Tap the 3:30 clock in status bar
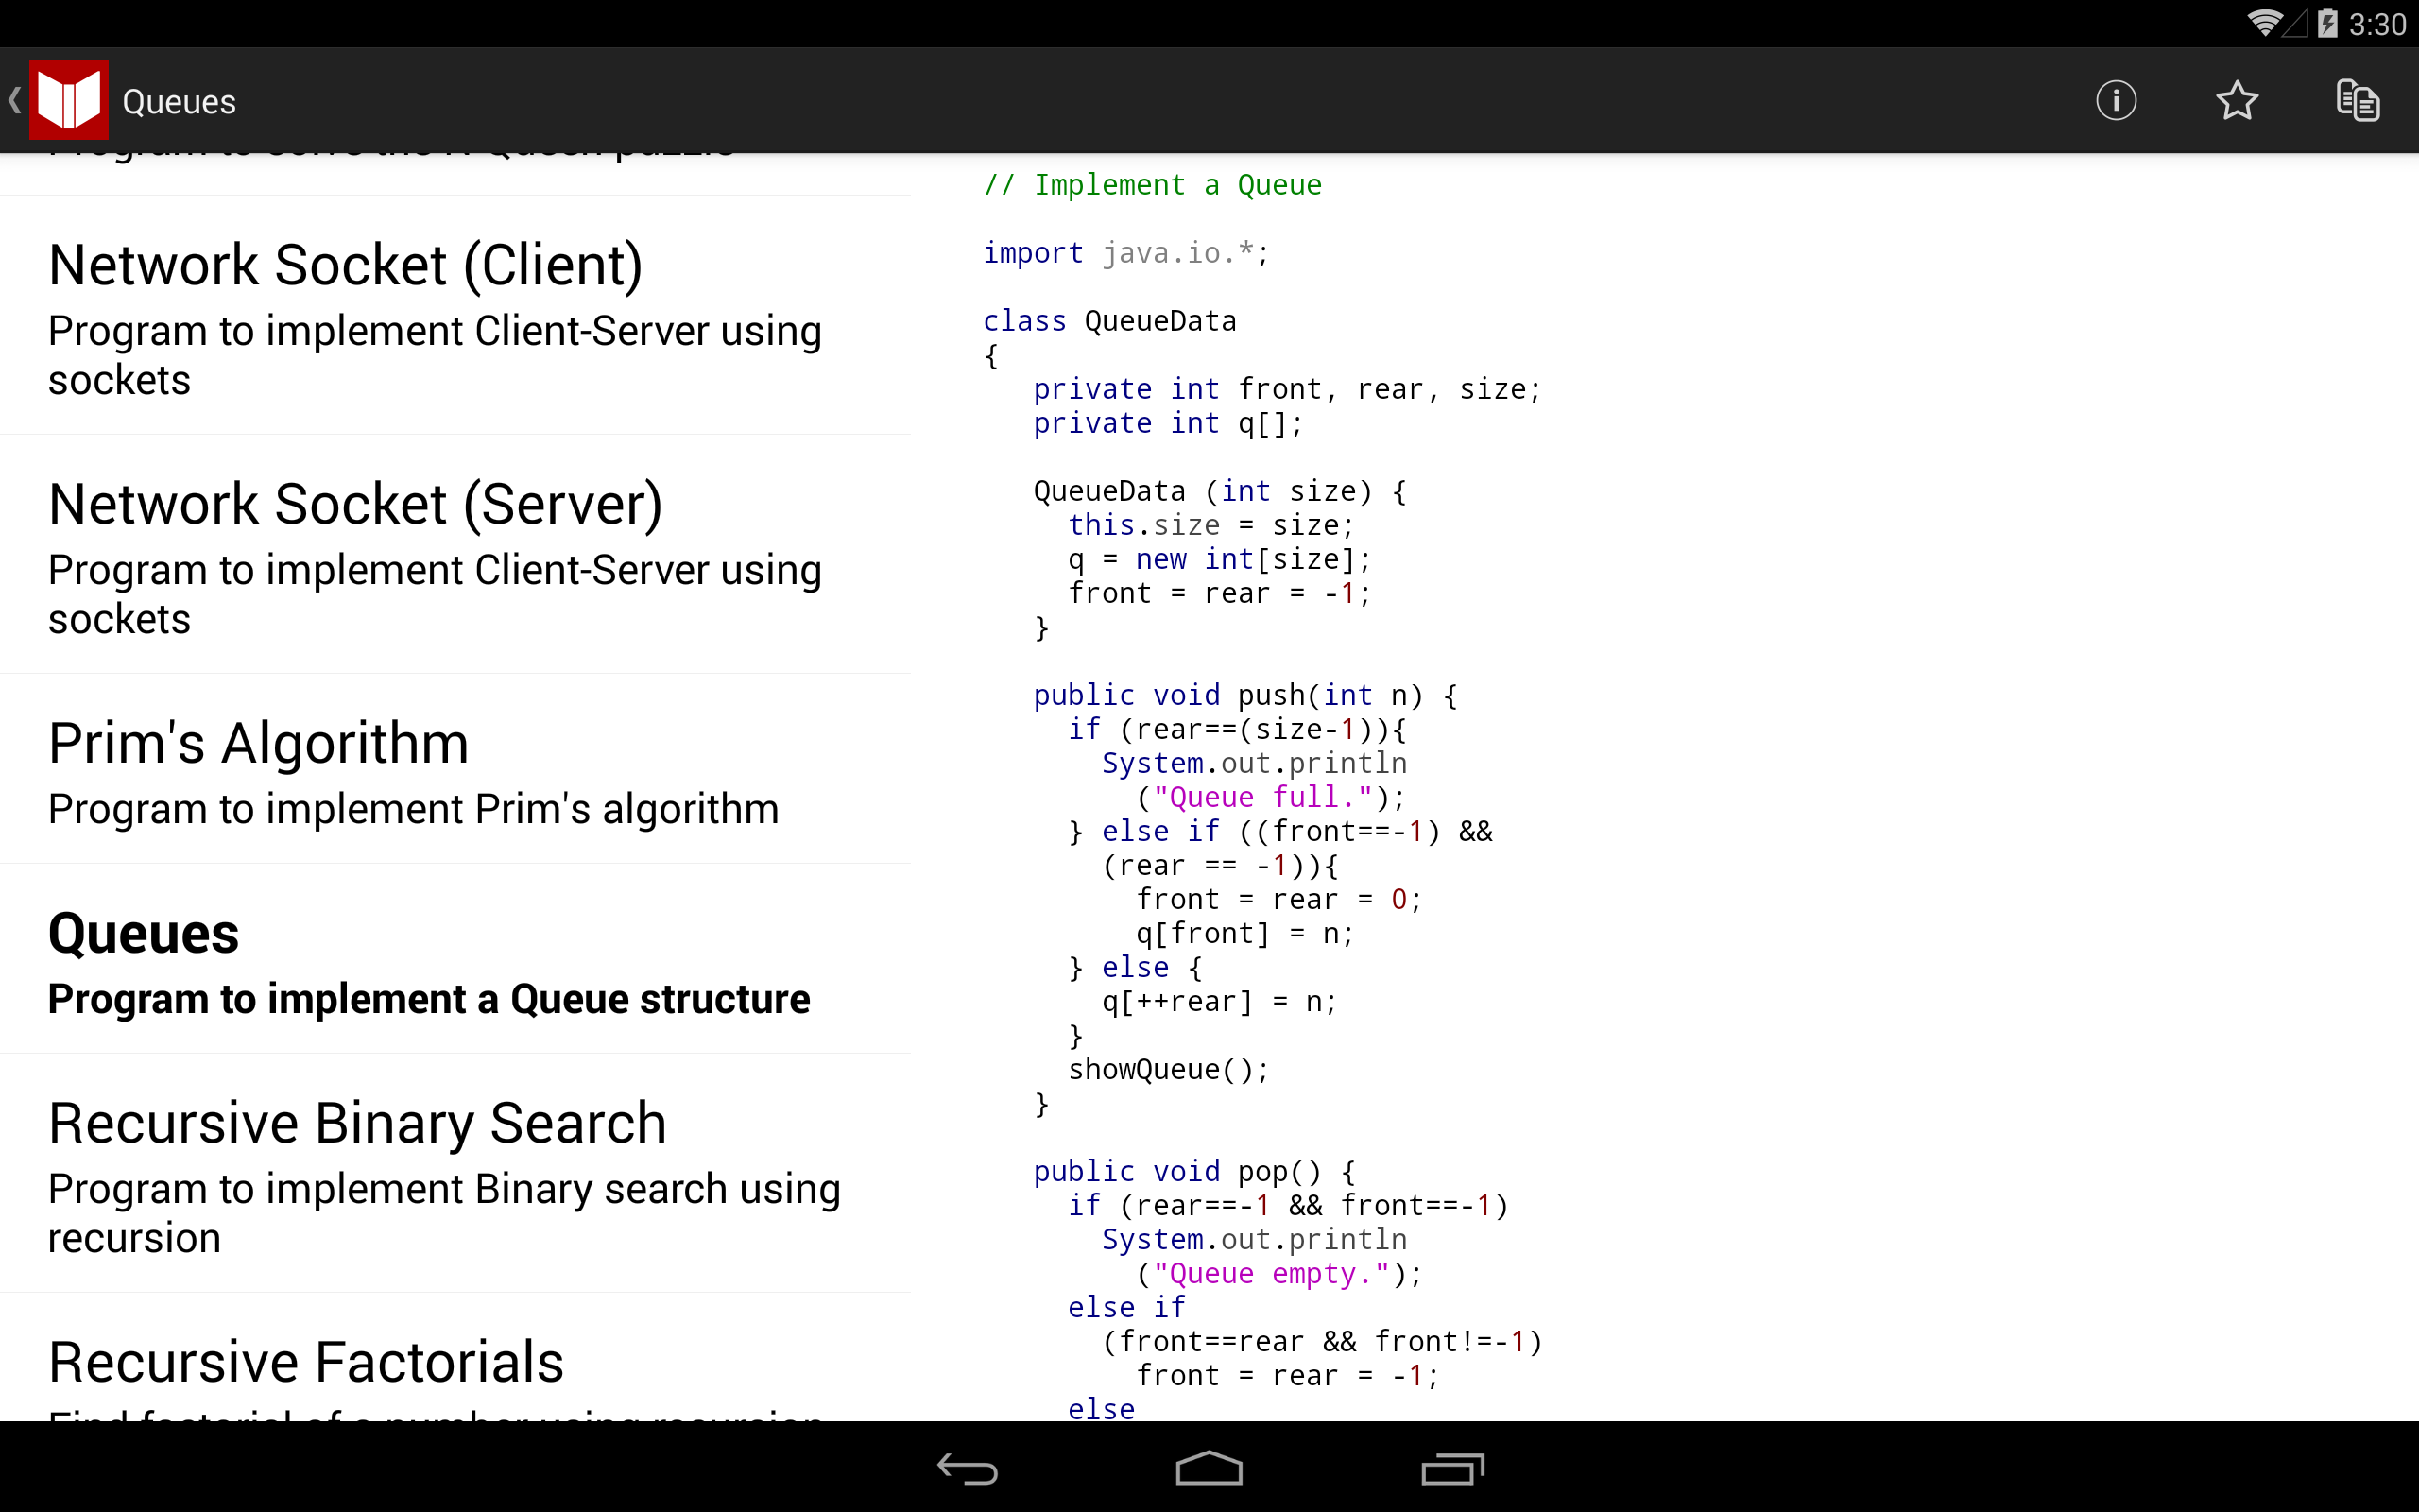Viewport: 2419px width, 1512px height. 2377,24
